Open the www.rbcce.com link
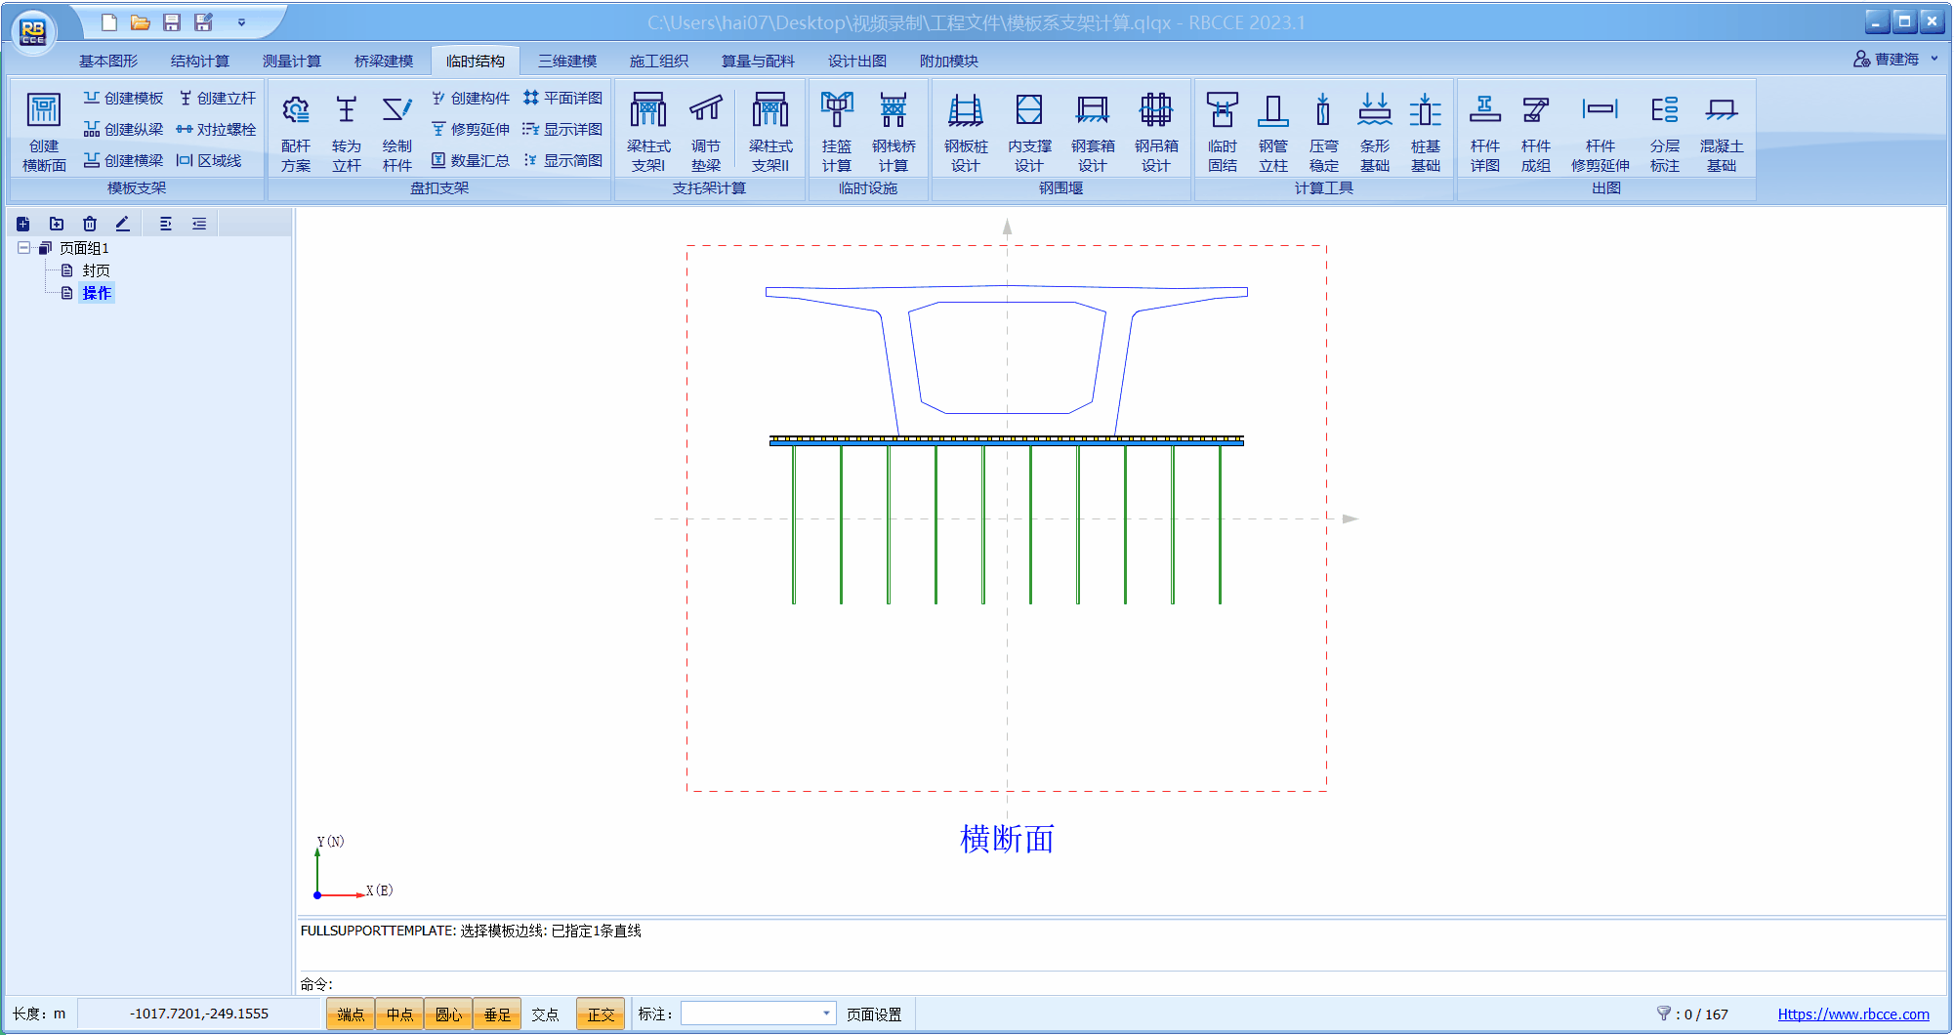Image resolution: width=1954 pixels, height=1035 pixels. (1852, 1014)
